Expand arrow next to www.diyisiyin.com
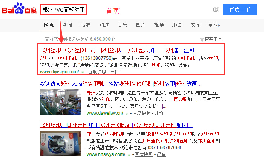264x162 pixels. (x=83, y=72)
